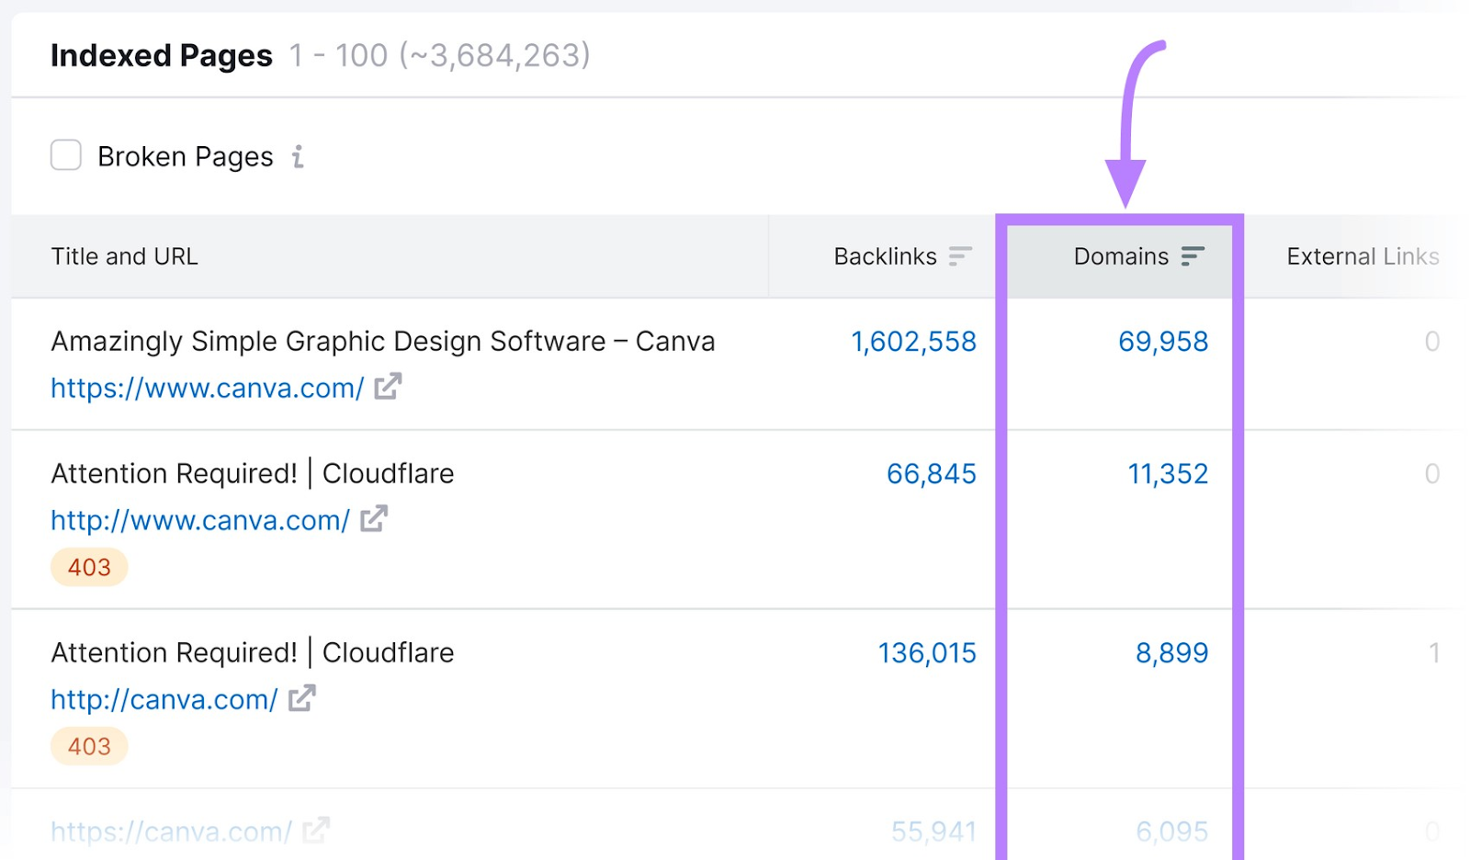Screen dimensions: 1470x860
Task: Select the 403 badge under http://canva.com/
Action: coord(89,746)
